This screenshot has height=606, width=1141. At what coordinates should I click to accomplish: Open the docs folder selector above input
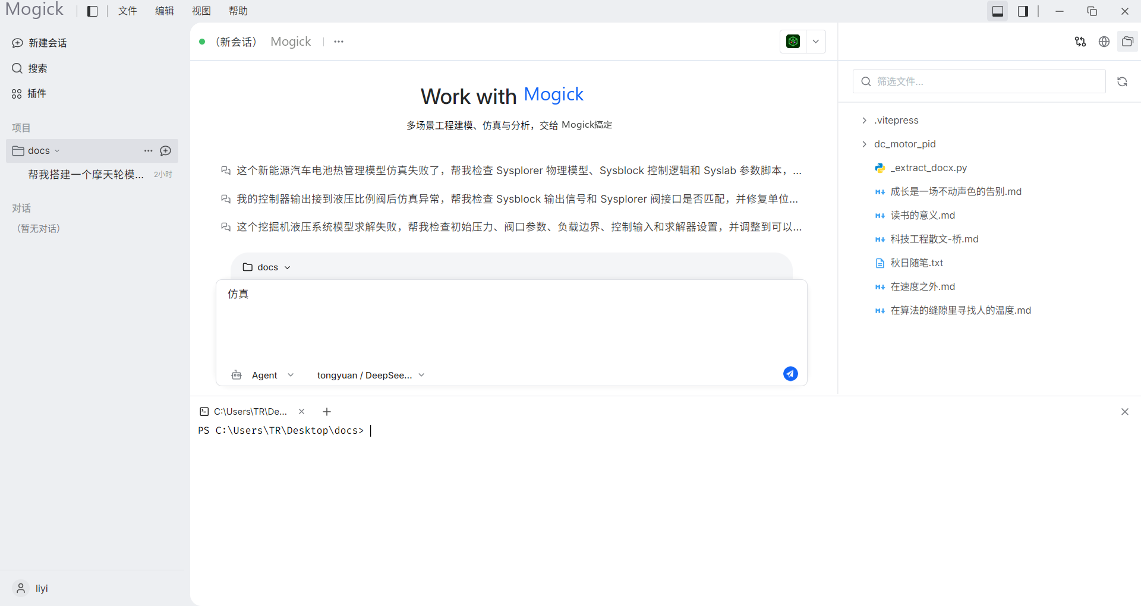pos(266,267)
